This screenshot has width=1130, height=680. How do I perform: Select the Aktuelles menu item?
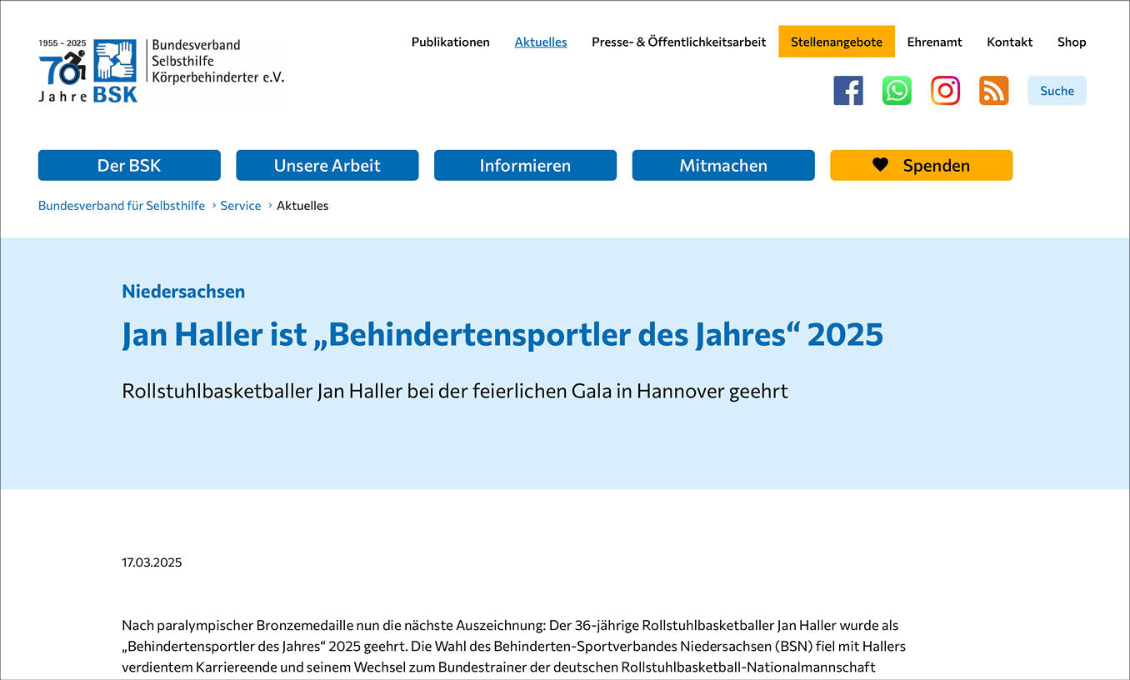tap(540, 42)
